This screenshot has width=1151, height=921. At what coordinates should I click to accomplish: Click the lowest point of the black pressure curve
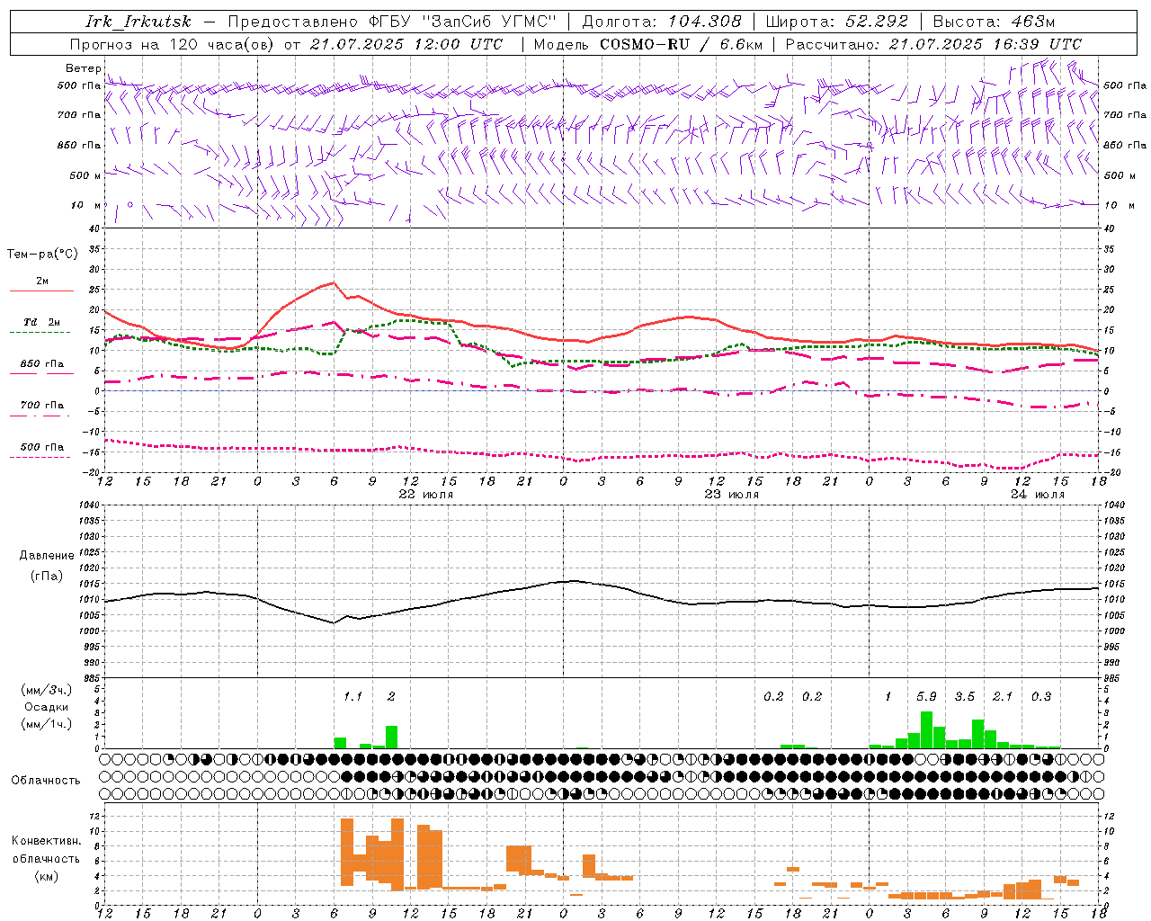[x=334, y=622]
